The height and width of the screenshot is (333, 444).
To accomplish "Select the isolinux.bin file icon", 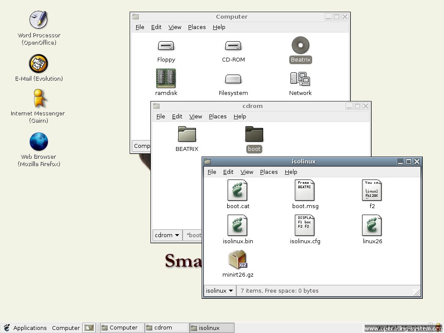I will pyautogui.click(x=238, y=225).
